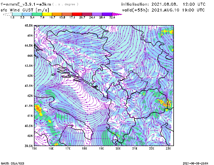This screenshot has height=165, width=214.
Task: Click the magenta arrow end of the legend
Action: [117, 14]
